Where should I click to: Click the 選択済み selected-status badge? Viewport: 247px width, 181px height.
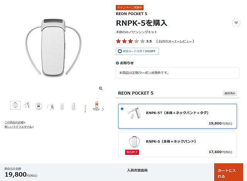230,93
